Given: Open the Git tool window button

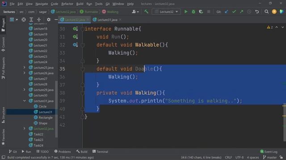Looking at the screenshot, I should [13, 152].
